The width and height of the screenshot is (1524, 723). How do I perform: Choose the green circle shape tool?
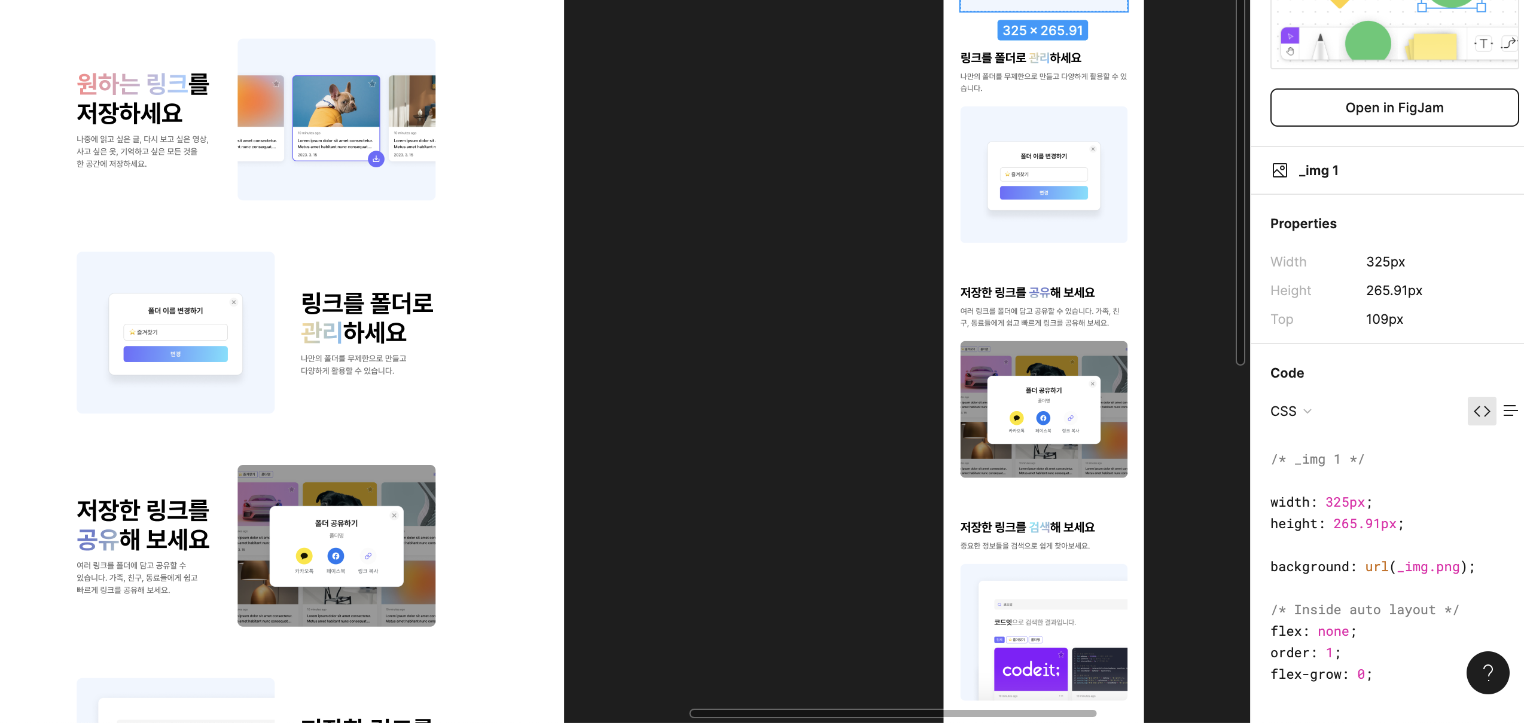1367,42
